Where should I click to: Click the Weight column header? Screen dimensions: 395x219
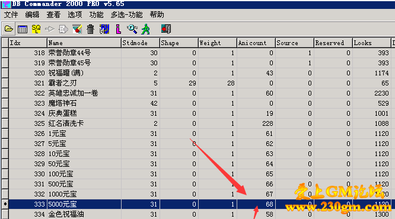pos(218,43)
